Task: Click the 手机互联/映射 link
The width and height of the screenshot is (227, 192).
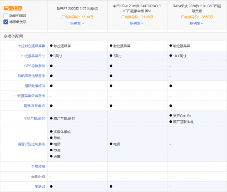Action: (x=34, y=119)
